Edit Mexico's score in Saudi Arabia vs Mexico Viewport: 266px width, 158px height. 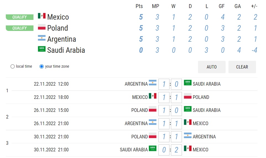pyautogui.click(x=176, y=150)
